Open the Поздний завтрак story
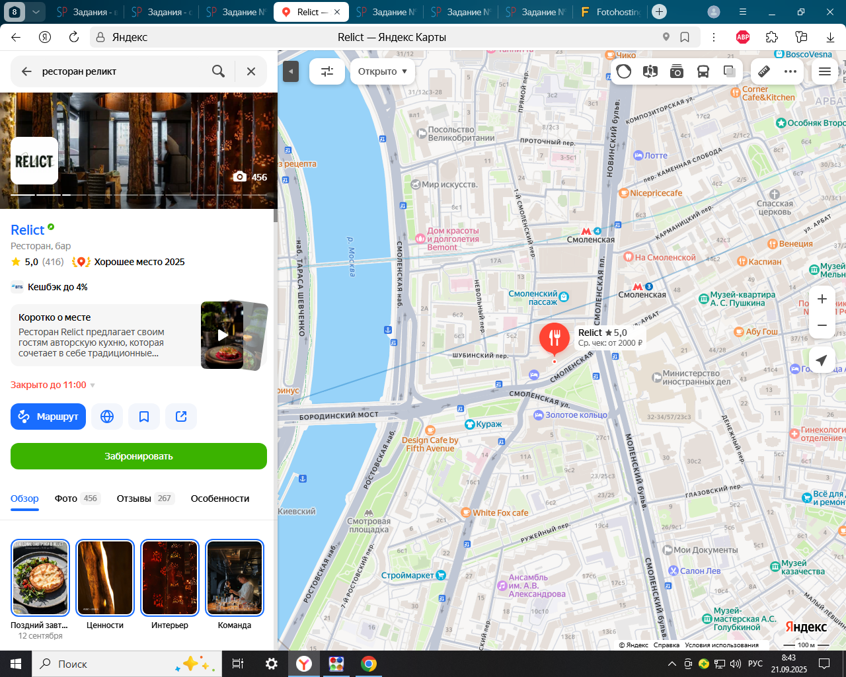846x677 pixels. tap(40, 578)
